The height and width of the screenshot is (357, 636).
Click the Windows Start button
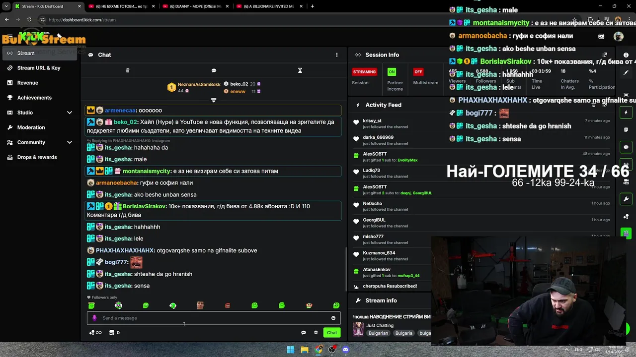(291, 350)
